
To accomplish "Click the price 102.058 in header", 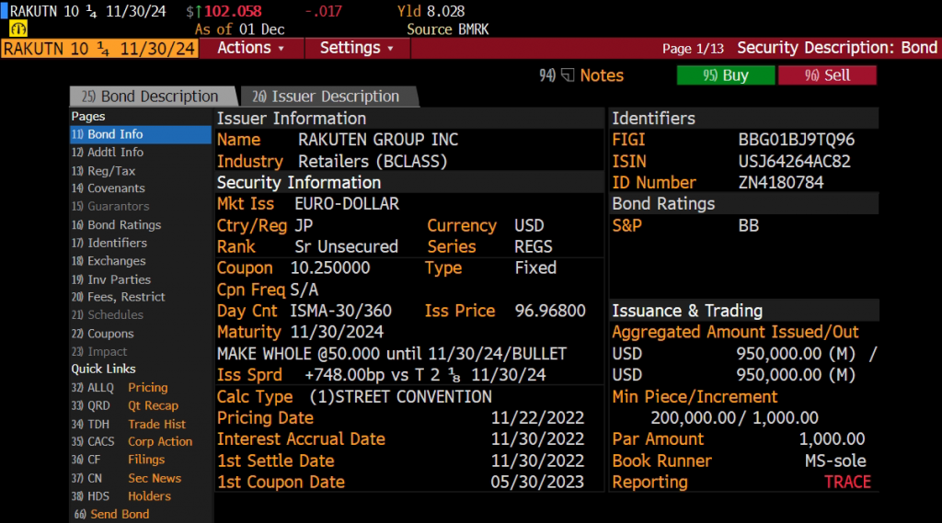I will 233,11.
